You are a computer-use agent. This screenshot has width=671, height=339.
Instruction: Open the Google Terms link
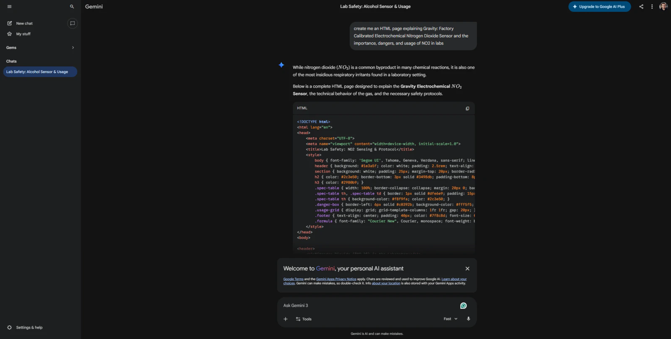293,279
